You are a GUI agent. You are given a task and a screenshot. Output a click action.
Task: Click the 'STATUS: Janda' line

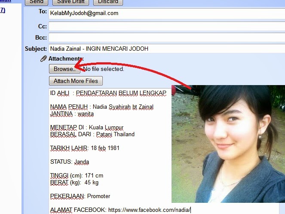point(70,162)
